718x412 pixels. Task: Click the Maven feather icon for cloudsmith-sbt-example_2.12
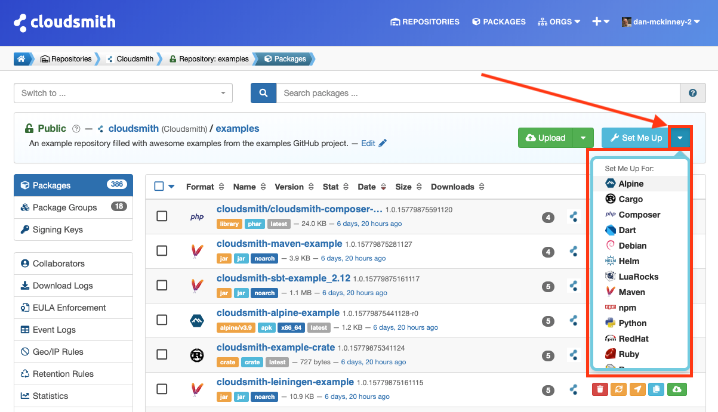point(196,286)
